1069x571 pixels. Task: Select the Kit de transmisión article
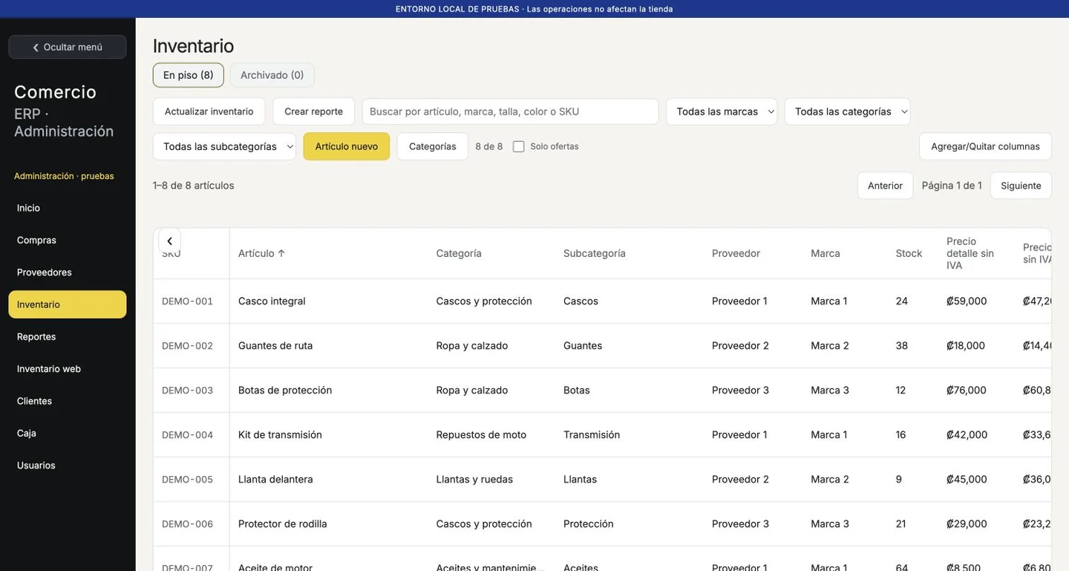click(280, 434)
